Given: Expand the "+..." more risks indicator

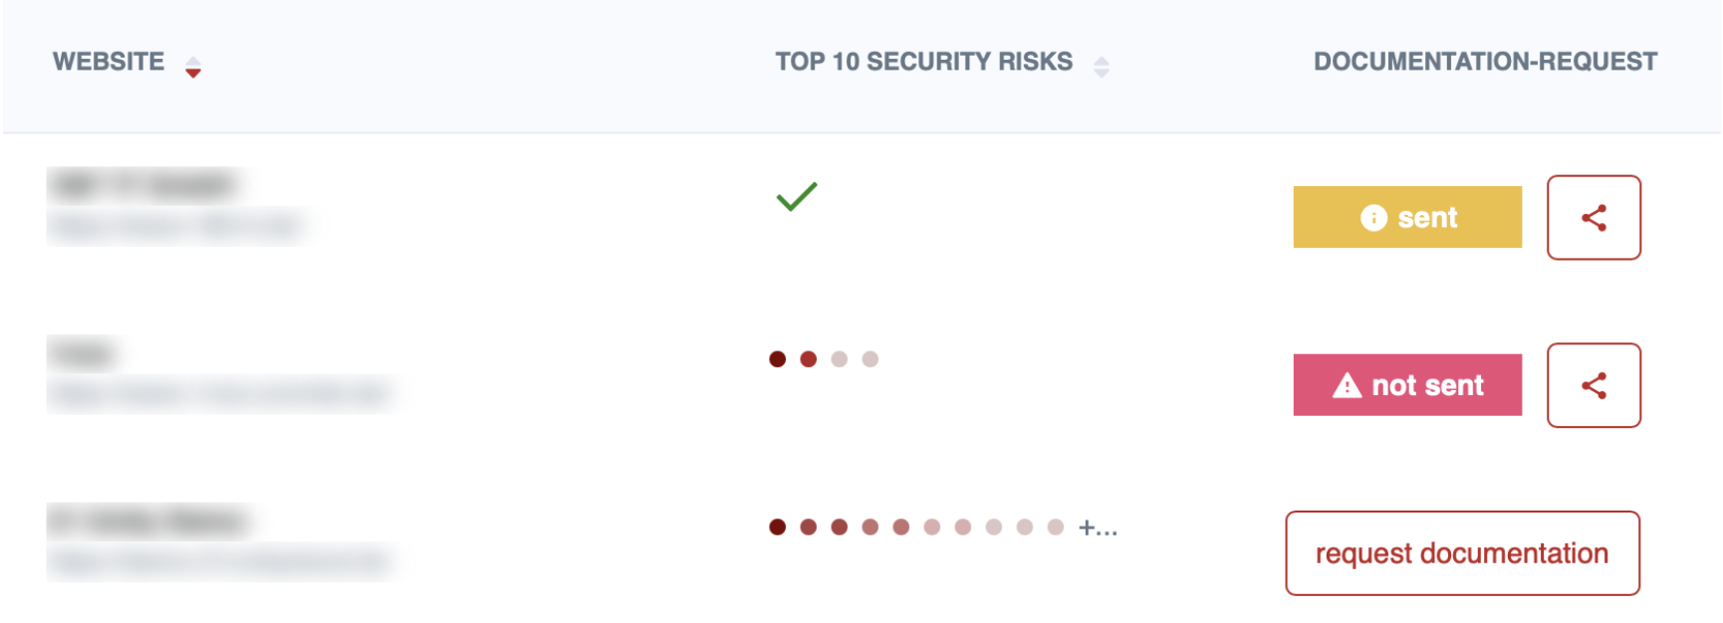Looking at the screenshot, I should pyautogui.click(x=1098, y=527).
